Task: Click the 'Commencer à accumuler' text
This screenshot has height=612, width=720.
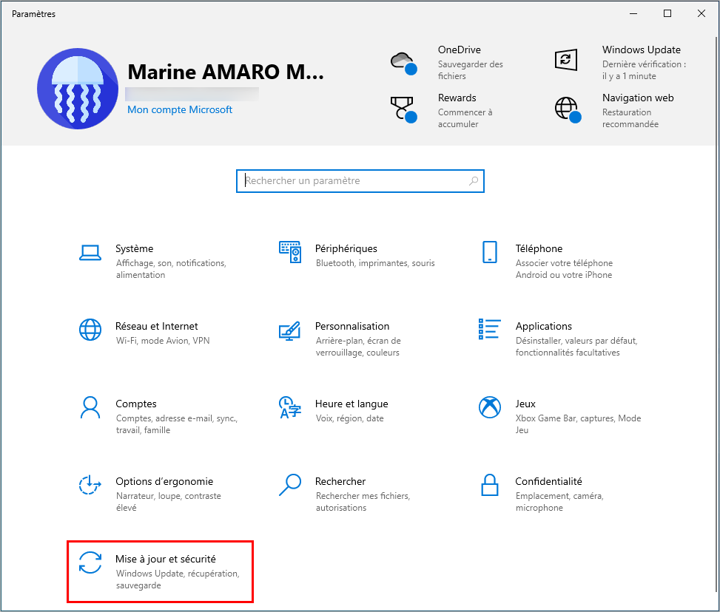Action: click(x=465, y=118)
